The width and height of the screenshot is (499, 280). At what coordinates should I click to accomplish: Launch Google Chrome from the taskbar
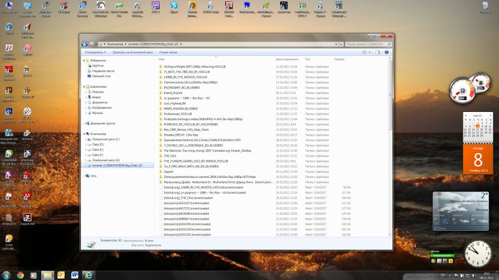click(x=20, y=275)
